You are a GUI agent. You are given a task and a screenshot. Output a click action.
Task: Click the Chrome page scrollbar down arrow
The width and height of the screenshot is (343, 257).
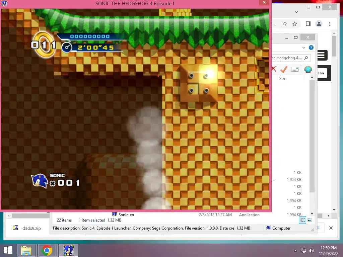coord(334,210)
